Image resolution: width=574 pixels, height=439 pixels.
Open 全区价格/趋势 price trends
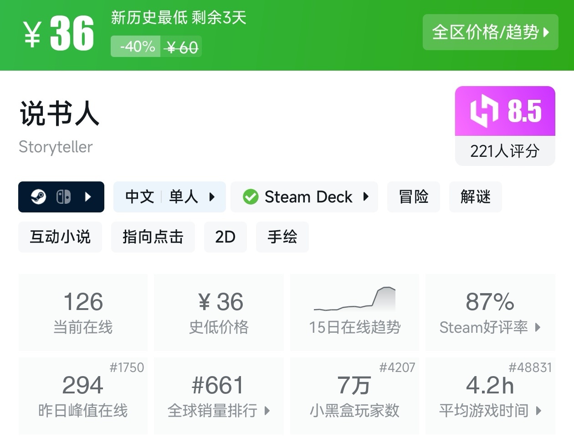pos(490,32)
